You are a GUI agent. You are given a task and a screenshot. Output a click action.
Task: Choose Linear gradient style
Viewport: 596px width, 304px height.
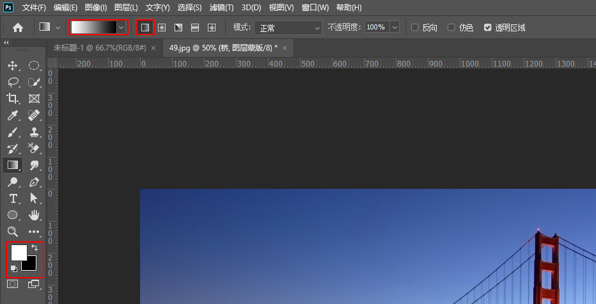coord(145,28)
